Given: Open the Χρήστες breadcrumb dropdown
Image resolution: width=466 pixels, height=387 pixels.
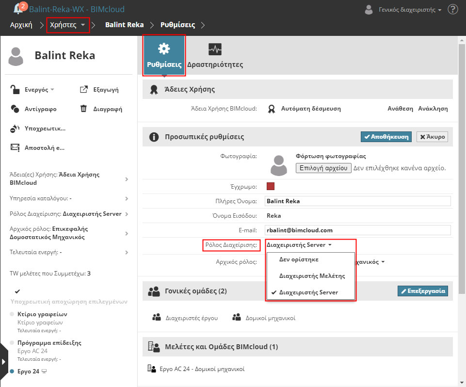Looking at the screenshot, I should 83,25.
